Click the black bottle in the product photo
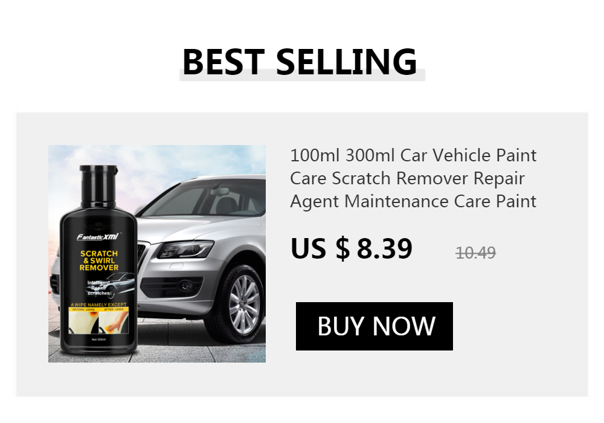 coord(98,260)
